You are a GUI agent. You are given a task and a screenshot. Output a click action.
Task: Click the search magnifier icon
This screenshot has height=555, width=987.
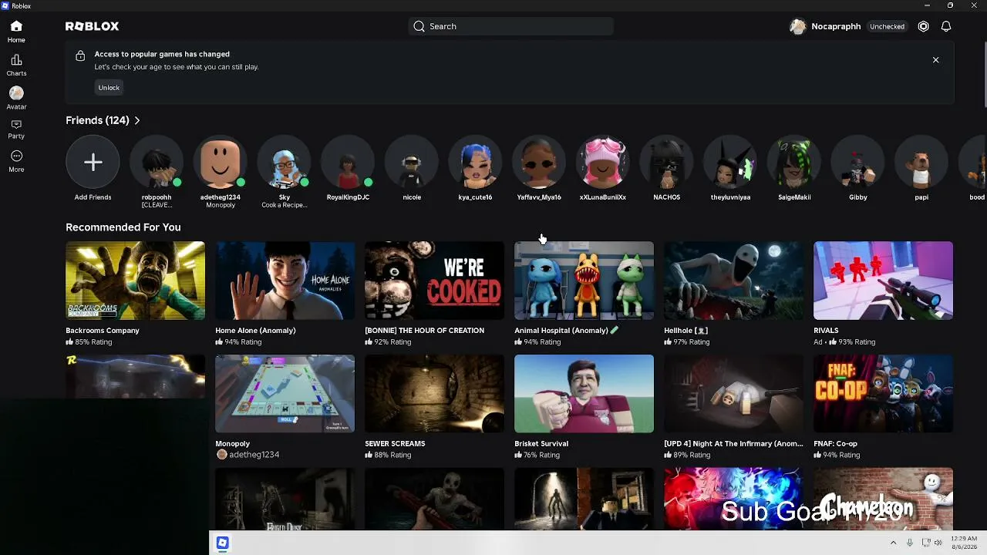(419, 26)
